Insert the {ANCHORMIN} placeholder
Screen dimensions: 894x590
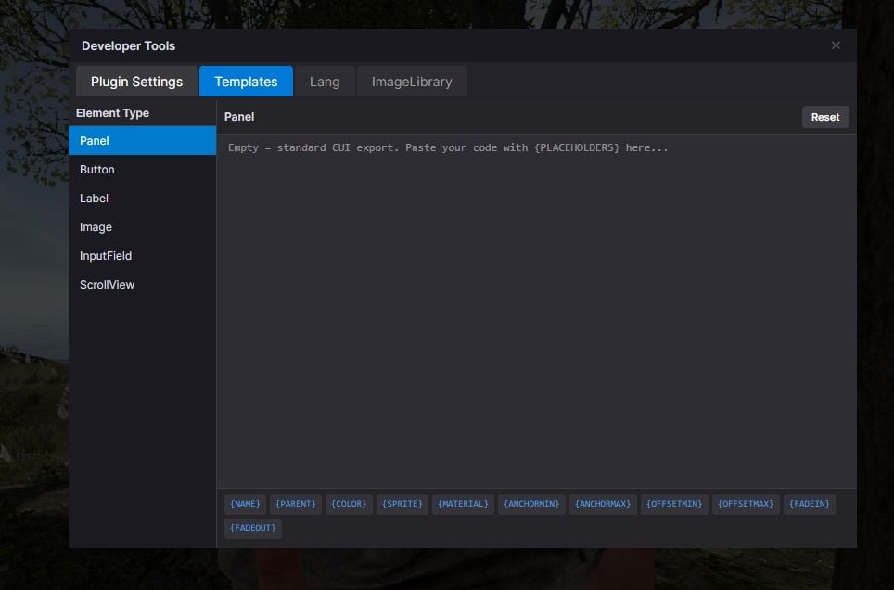[x=531, y=504]
